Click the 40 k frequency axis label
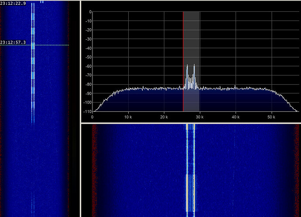The height and width of the screenshot is (217, 301). coord(236,117)
